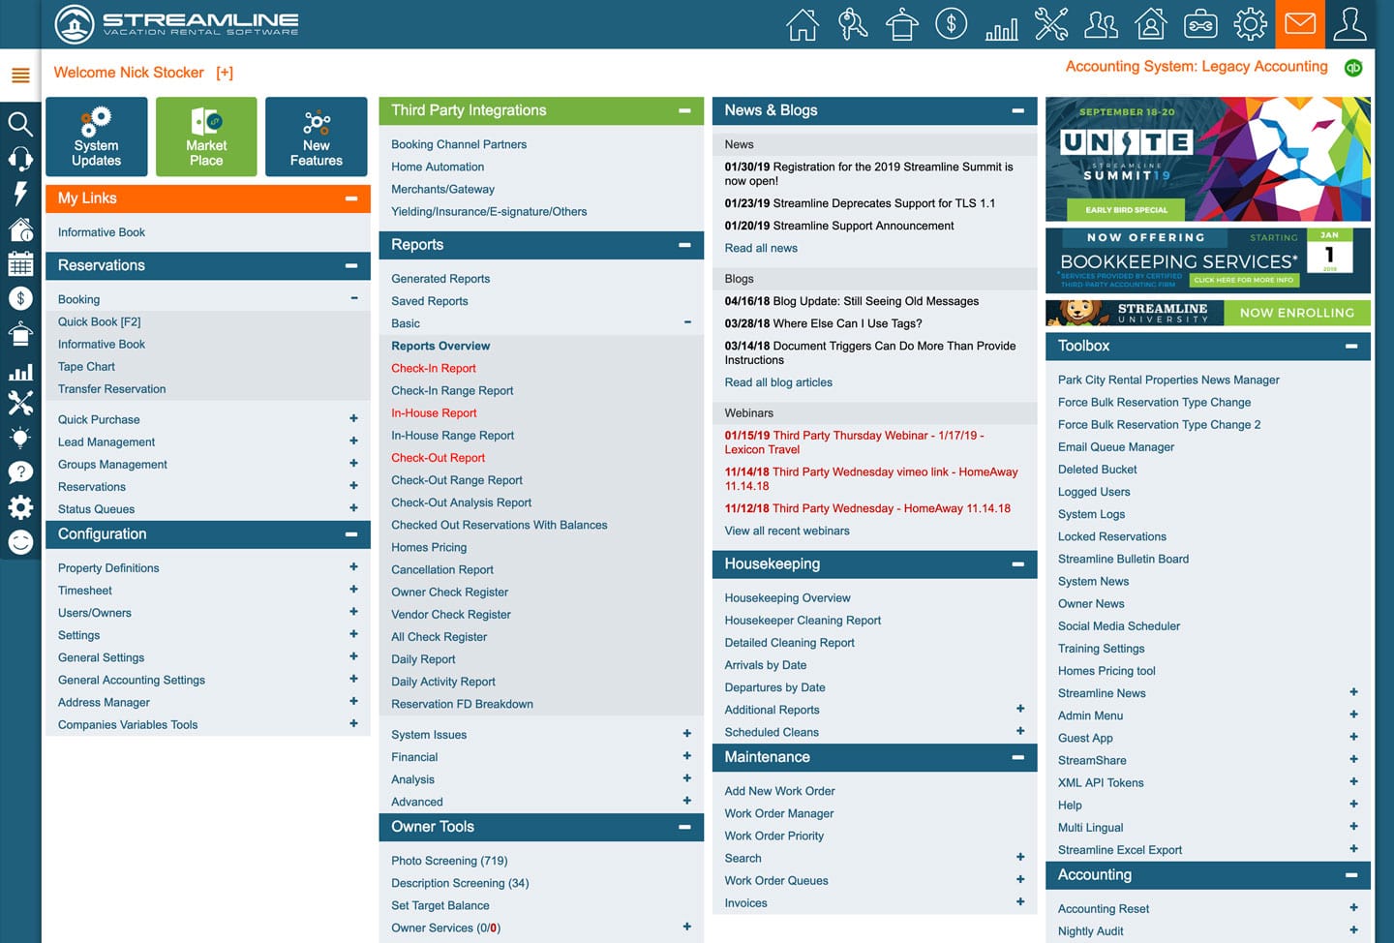Screen dimensions: 1394x943
Task: Open the envelope messages icon in top bar
Action: (1299, 24)
